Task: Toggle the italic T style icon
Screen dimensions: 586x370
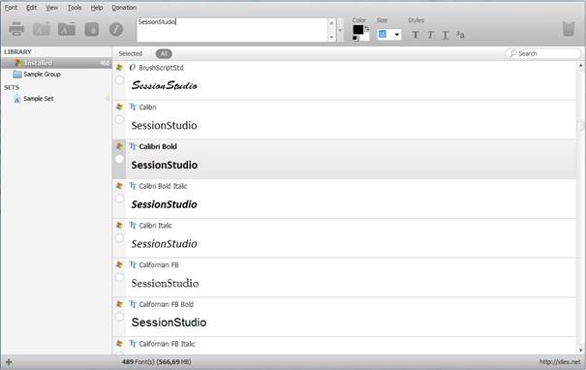Action: coord(430,35)
